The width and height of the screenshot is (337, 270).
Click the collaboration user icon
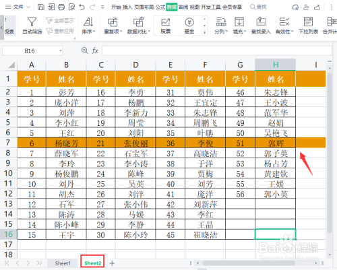tap(306, 7)
